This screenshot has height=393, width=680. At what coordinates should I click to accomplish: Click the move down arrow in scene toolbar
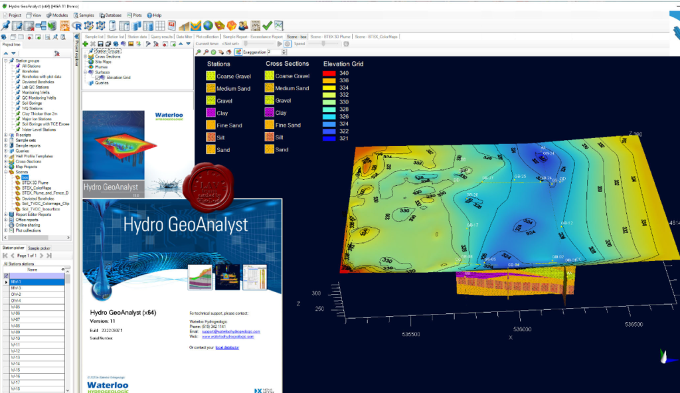pyautogui.click(x=188, y=44)
